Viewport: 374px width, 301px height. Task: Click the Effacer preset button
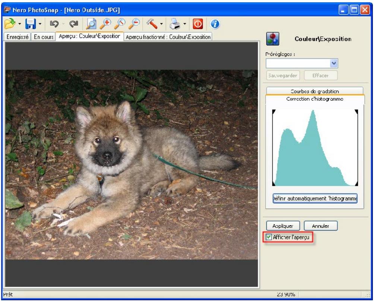pyautogui.click(x=321, y=76)
